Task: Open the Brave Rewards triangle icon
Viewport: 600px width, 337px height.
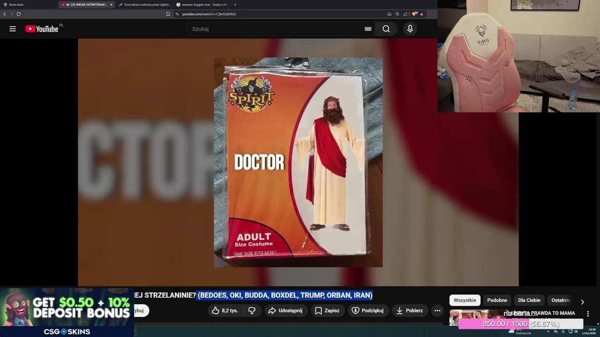Action: click(x=421, y=14)
